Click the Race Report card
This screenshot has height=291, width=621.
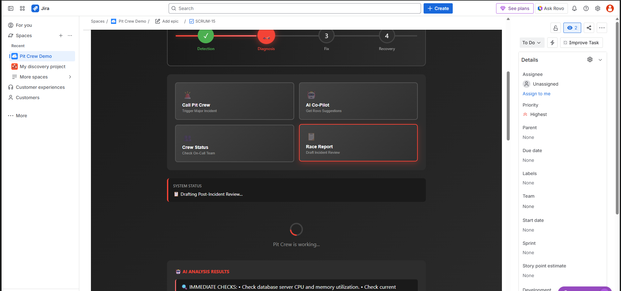tap(358, 143)
